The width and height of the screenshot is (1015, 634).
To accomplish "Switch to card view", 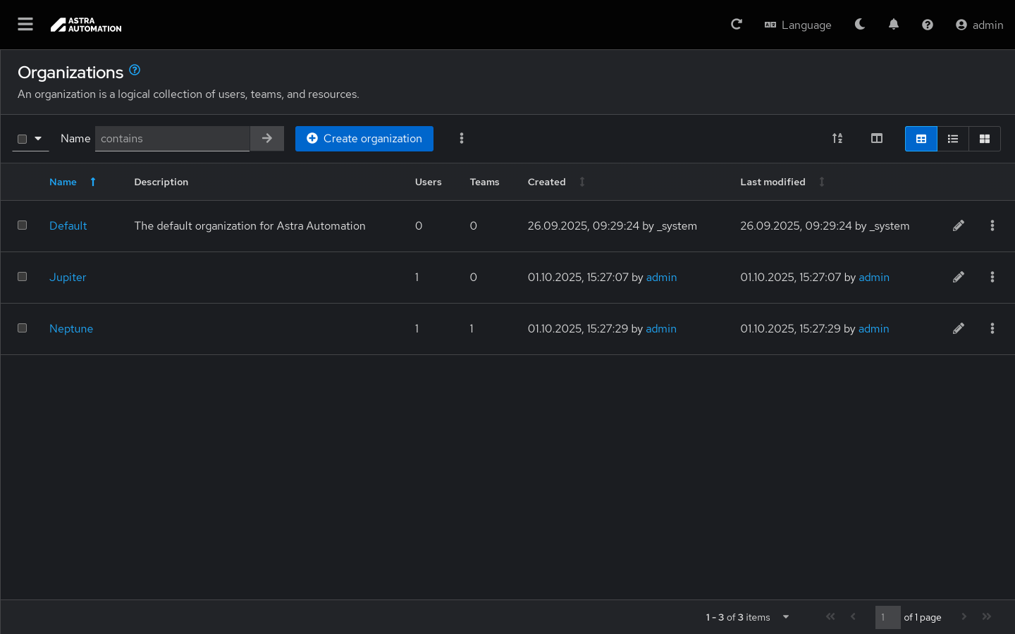I will tap(985, 139).
